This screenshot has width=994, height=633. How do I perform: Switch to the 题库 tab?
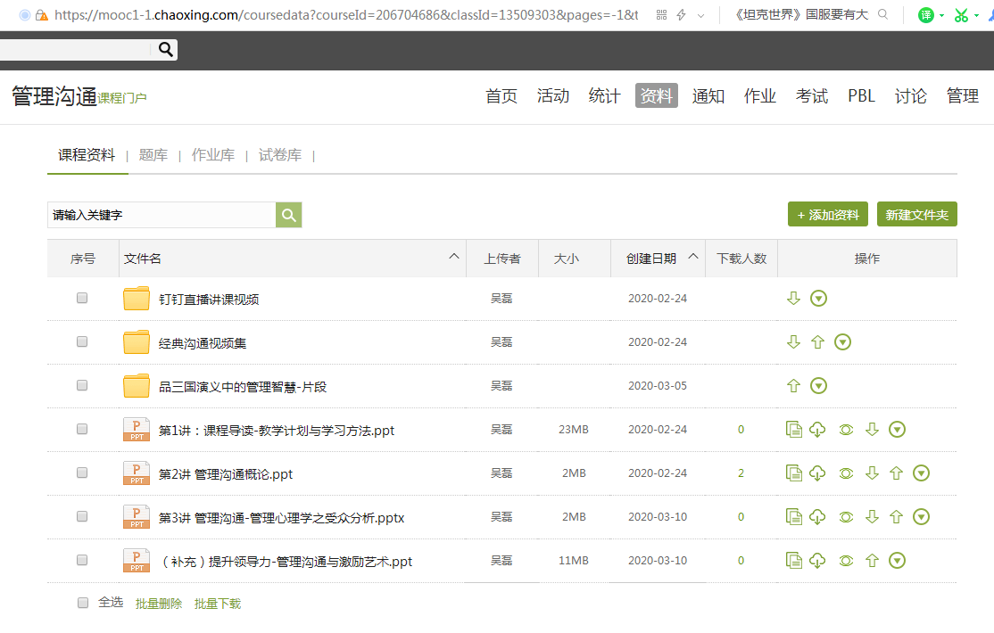[x=153, y=155]
